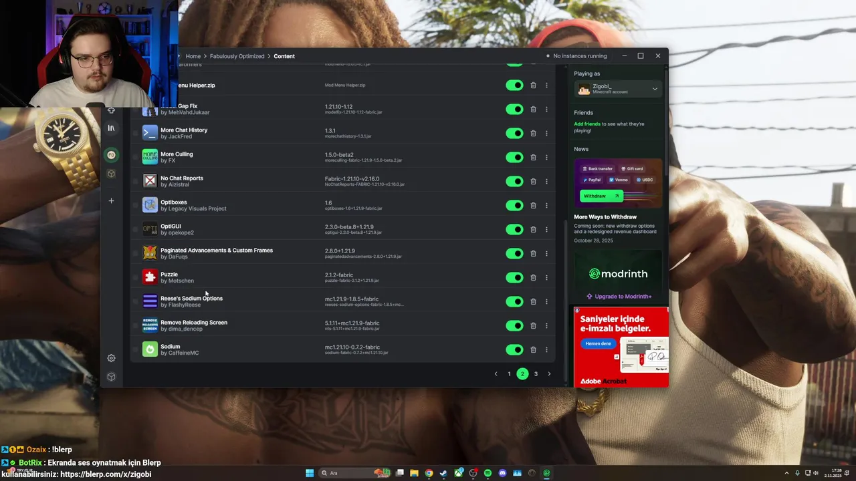The width and height of the screenshot is (856, 481).
Task: Click the Puzzle mod red icon
Action: (x=150, y=277)
